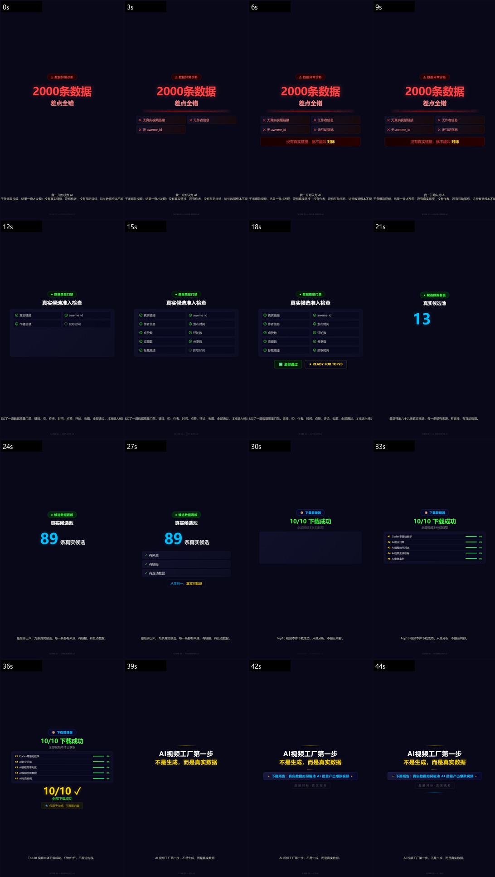The height and width of the screenshot is (877, 495).
Task: Click the 下载管理器 box icon in the 30s frame
Action: point(302,512)
